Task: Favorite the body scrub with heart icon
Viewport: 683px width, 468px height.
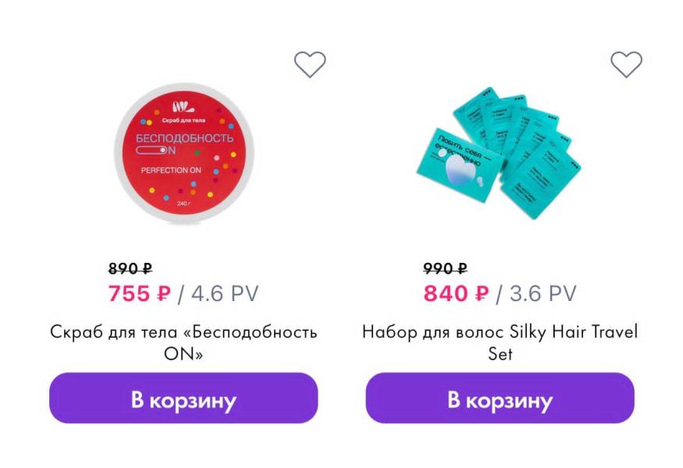Action: tap(309, 64)
